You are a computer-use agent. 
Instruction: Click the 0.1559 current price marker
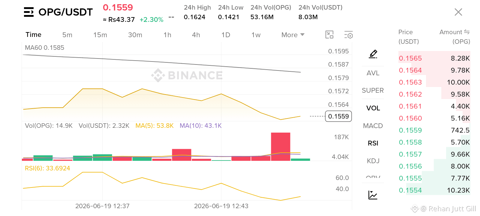338,116
